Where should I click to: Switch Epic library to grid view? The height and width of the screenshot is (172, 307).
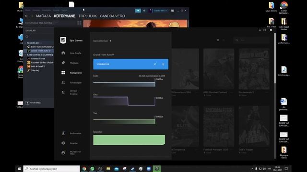click(218, 40)
